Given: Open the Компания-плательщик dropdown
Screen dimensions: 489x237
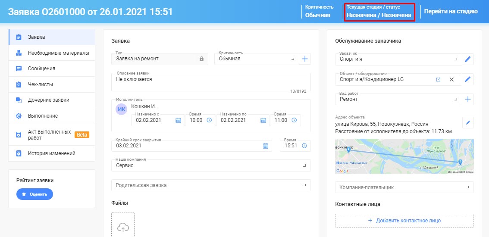Looking at the screenshot, I should (404, 187).
